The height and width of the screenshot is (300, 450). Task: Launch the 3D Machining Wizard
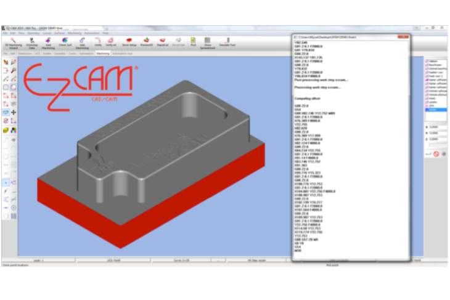pos(13,43)
